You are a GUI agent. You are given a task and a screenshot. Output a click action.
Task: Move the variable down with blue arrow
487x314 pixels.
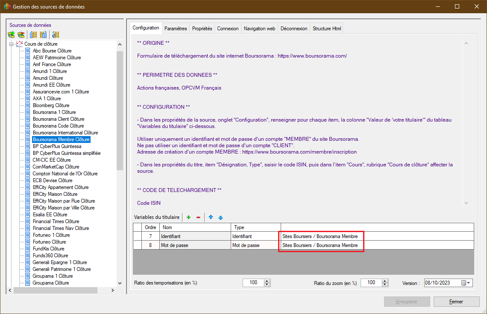click(x=220, y=218)
